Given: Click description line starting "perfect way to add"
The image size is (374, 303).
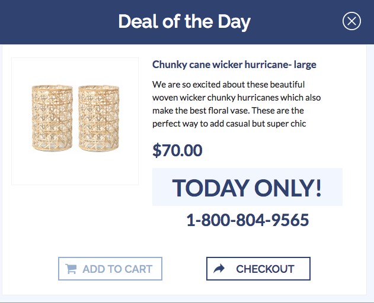Looking at the screenshot, I should 228,124.
